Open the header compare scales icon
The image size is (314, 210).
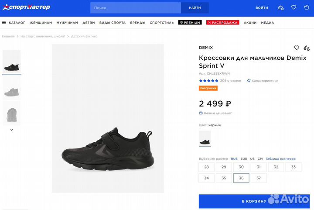click(281, 7)
